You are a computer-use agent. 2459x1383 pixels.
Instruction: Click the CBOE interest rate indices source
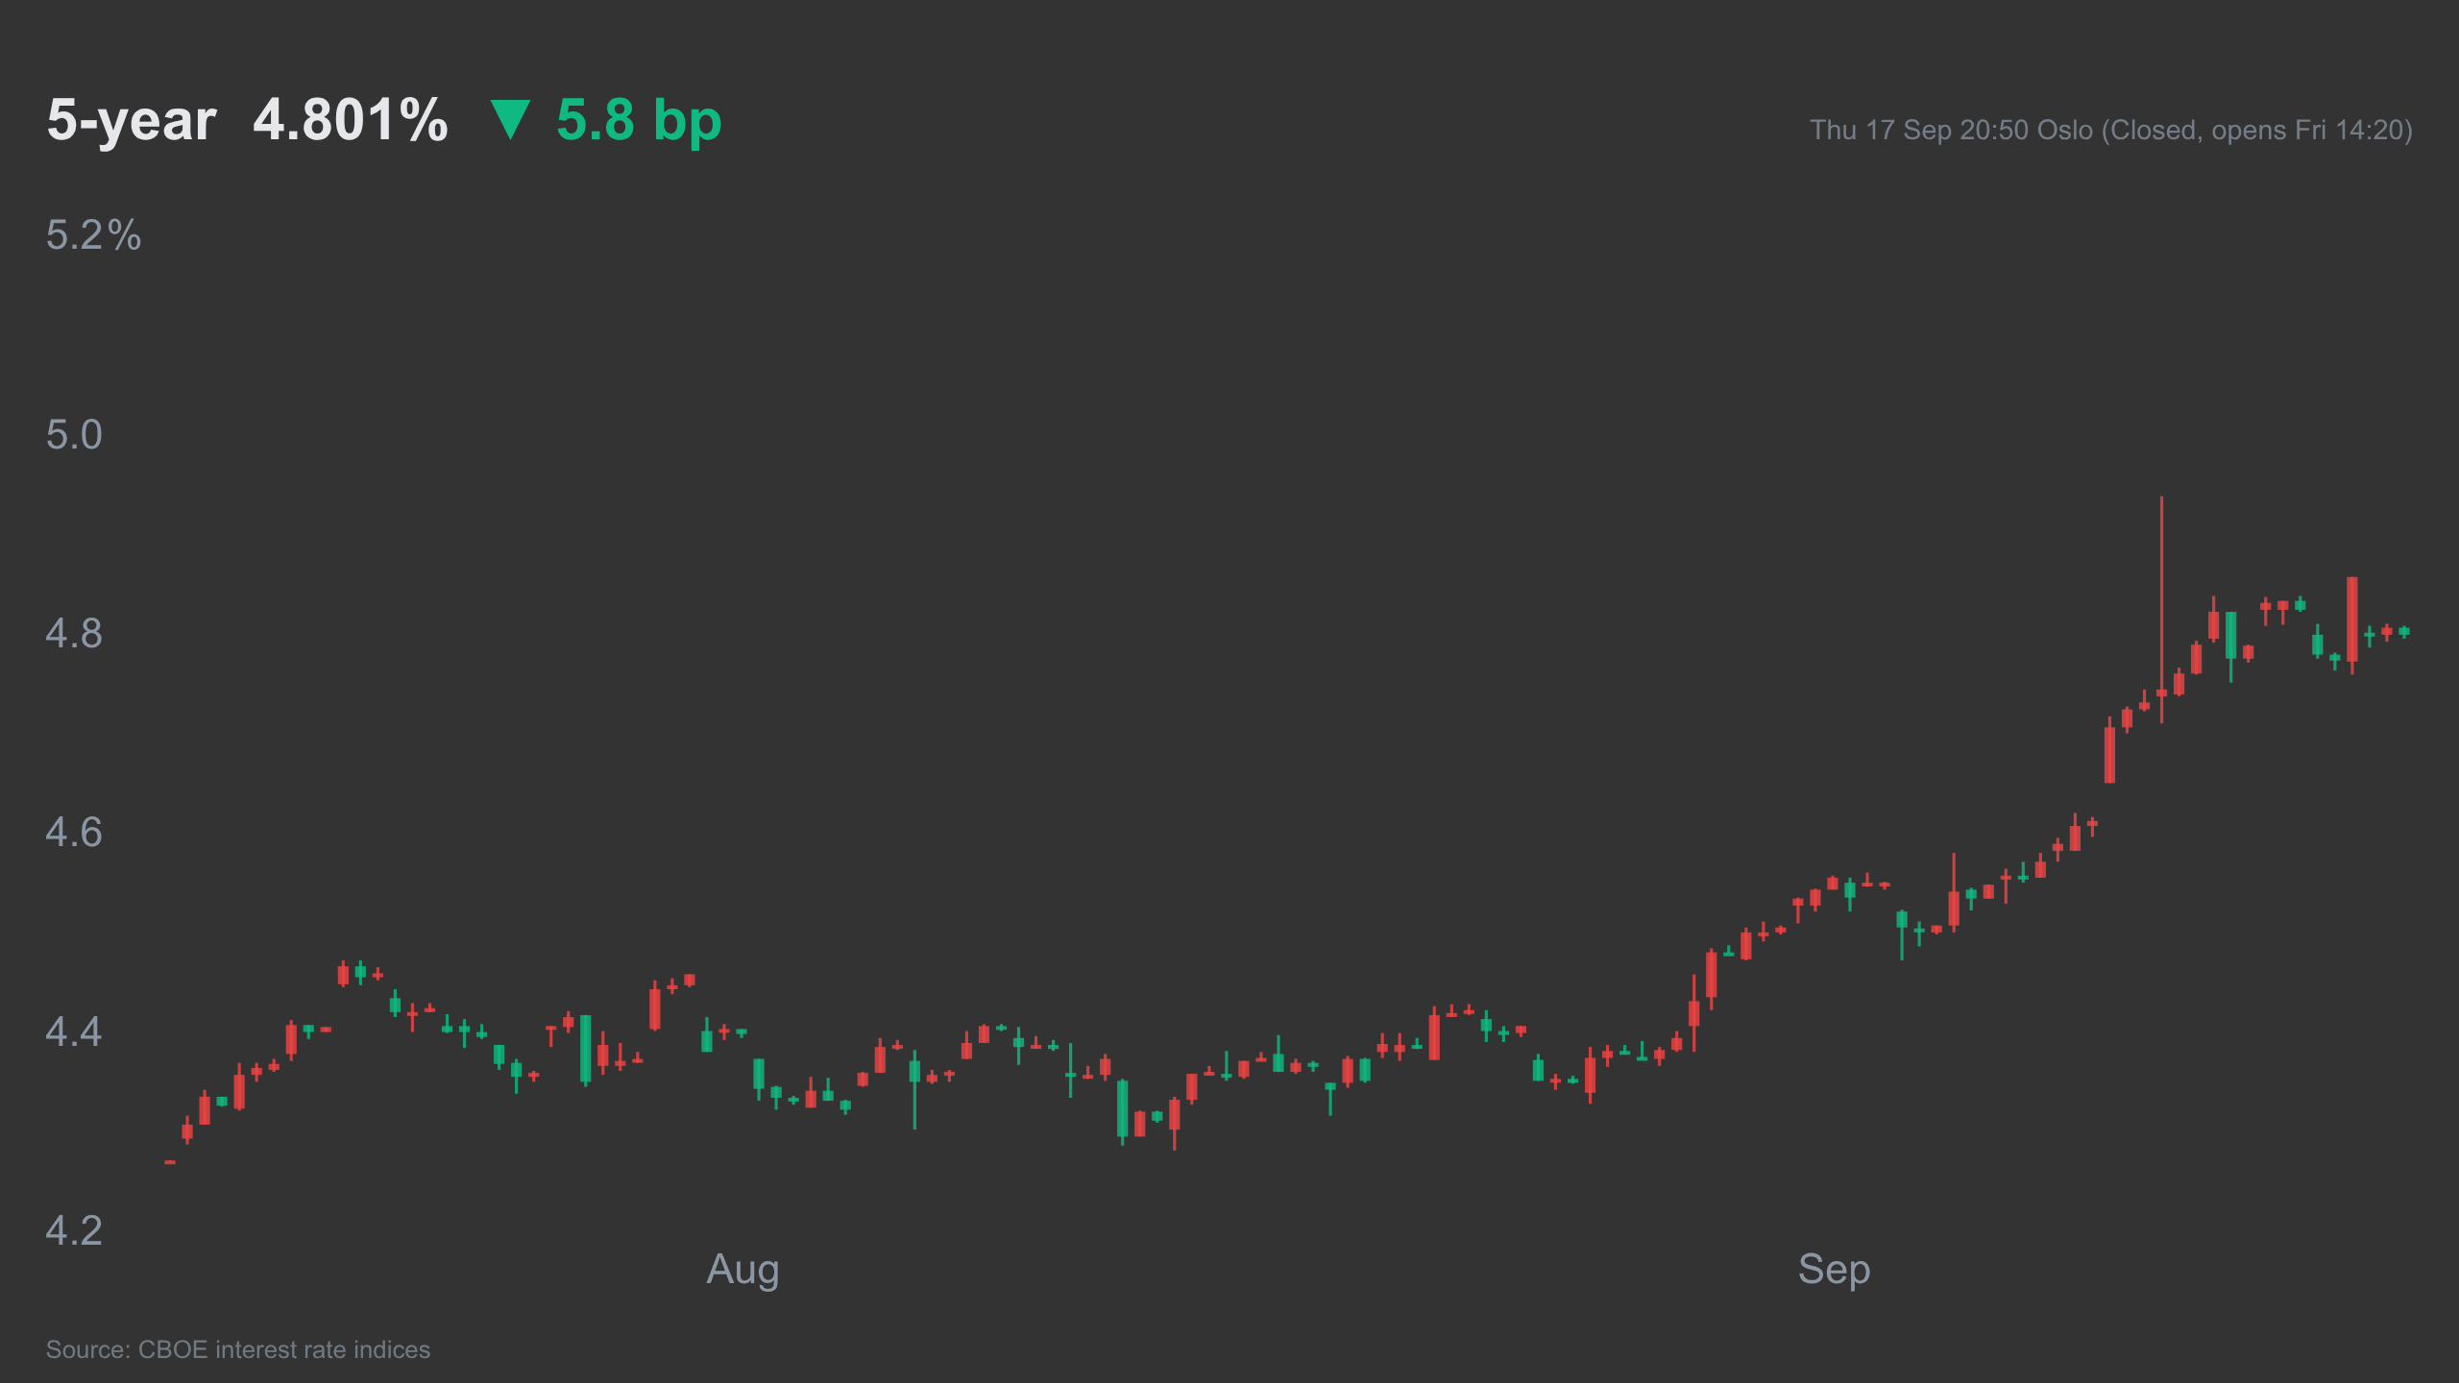(x=238, y=1349)
